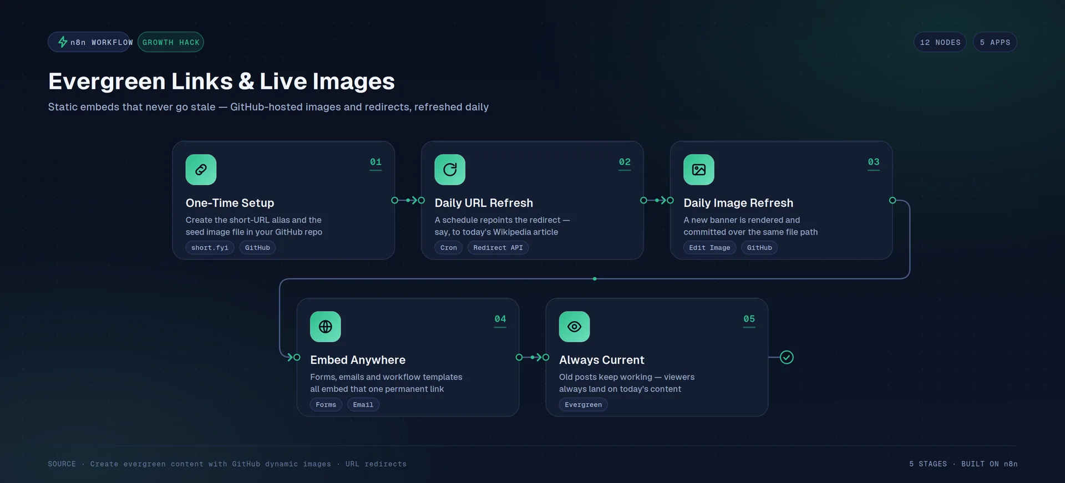The height and width of the screenshot is (483, 1065).
Task: Click the SOURCE footer text
Action: point(227,464)
